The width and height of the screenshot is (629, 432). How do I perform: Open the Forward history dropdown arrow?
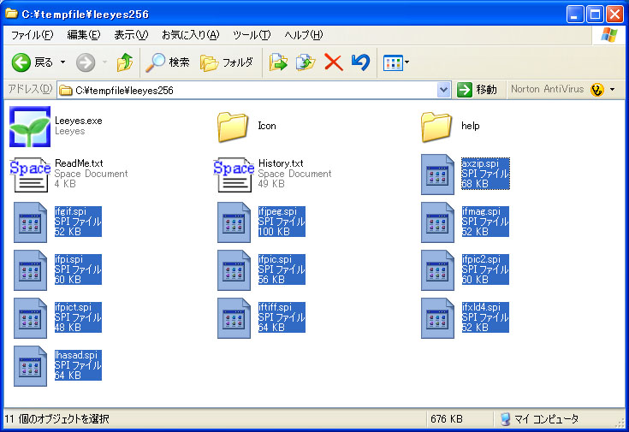click(104, 62)
